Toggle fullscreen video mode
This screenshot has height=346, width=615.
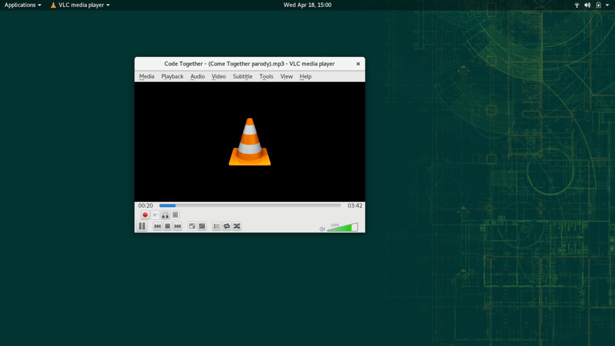(192, 226)
